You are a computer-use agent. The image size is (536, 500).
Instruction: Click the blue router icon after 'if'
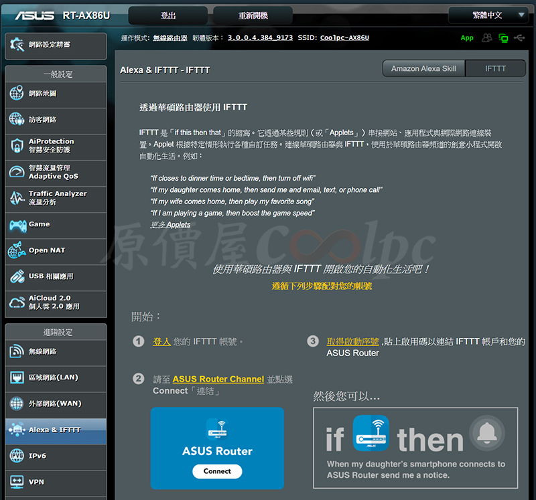coord(371,432)
